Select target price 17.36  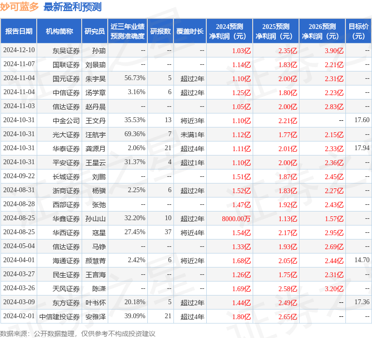coord(362,302)
